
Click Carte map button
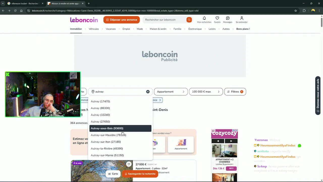tap(113, 174)
